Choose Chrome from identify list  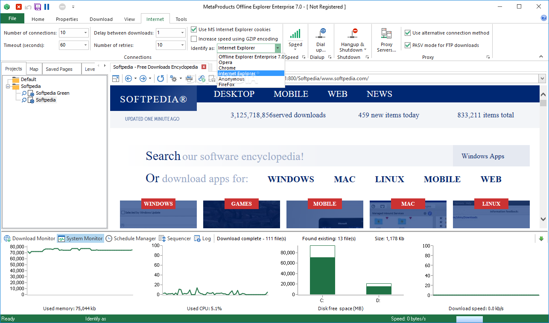[x=251, y=68]
